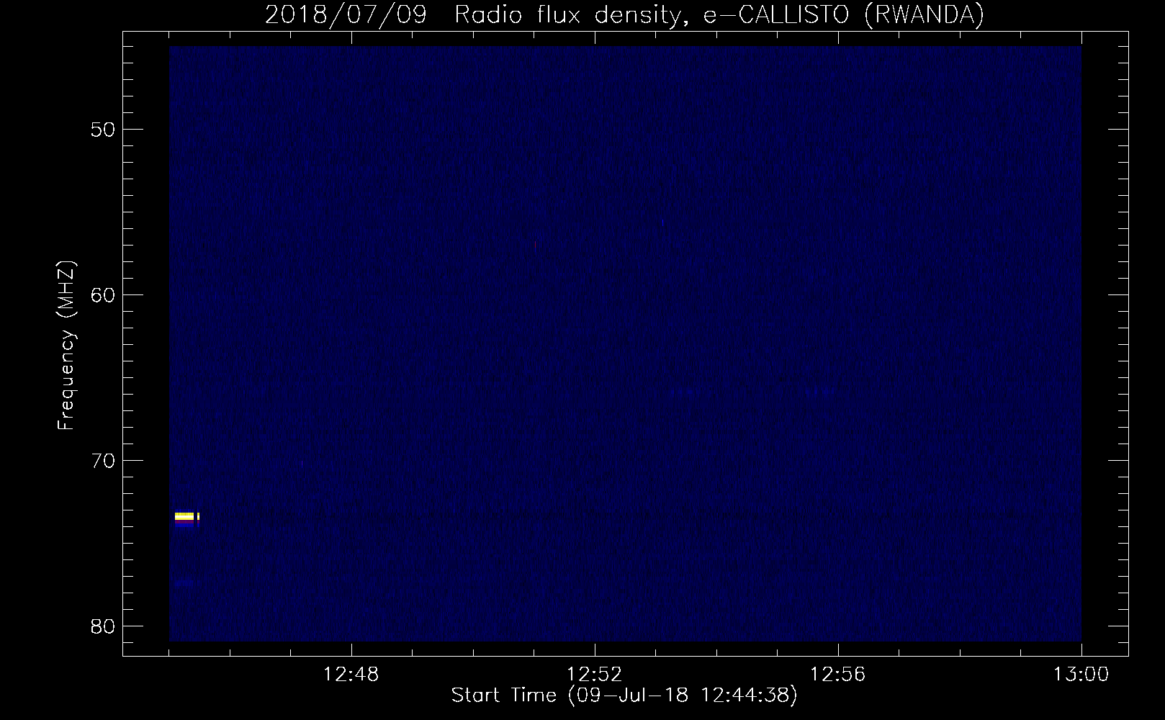Click the '13:00' time tick label
This screenshot has height=720, width=1165.
(1081, 675)
